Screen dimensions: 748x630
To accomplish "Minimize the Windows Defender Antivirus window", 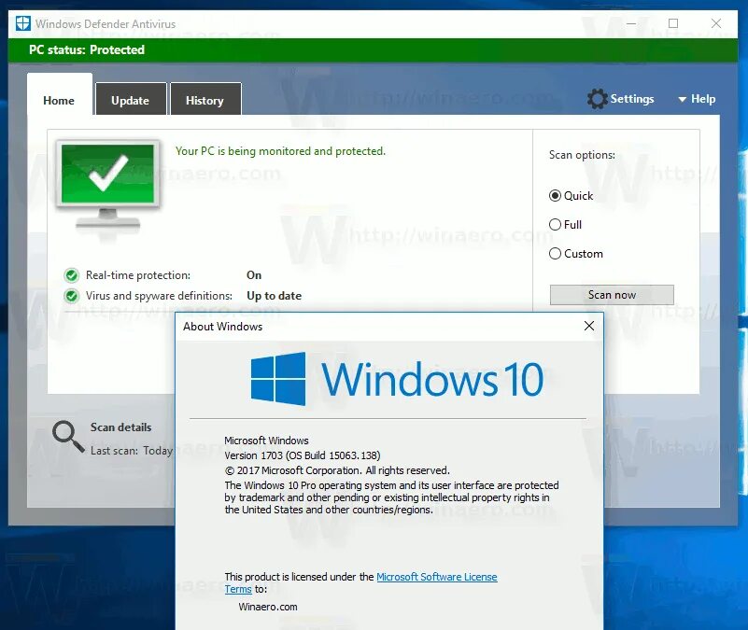I will [x=631, y=23].
